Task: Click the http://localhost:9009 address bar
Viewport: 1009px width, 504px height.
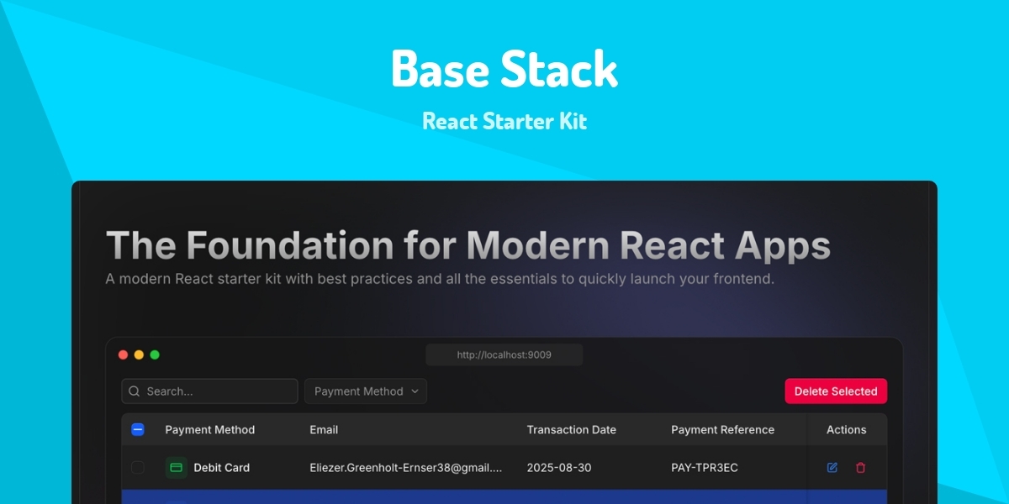Action: click(504, 354)
